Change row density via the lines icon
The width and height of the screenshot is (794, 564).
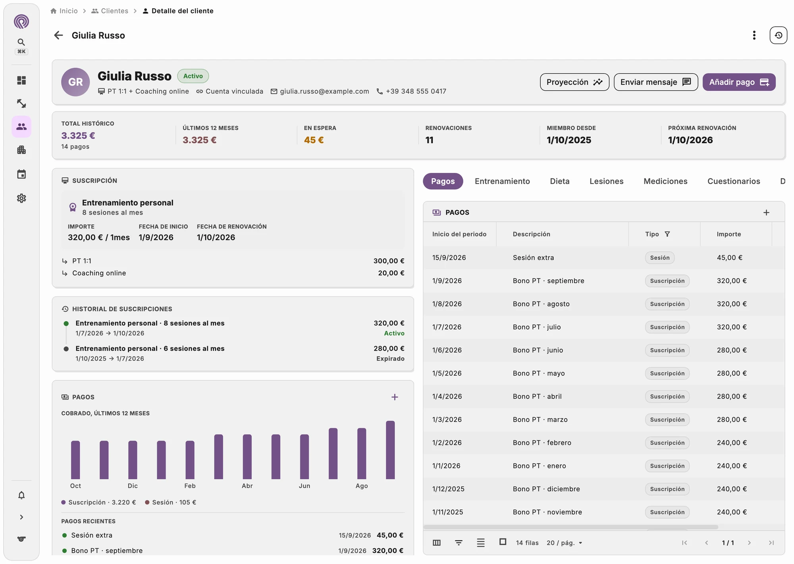[x=480, y=543]
